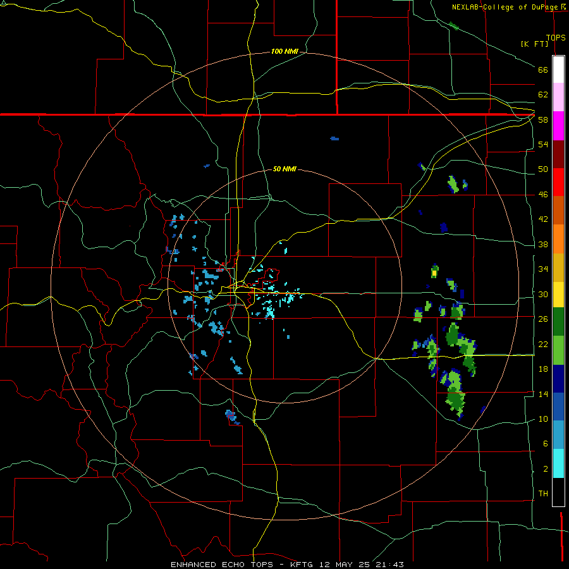The image size is (569, 569).
Task: Select the dark green legend swatch
Action: coord(558,322)
